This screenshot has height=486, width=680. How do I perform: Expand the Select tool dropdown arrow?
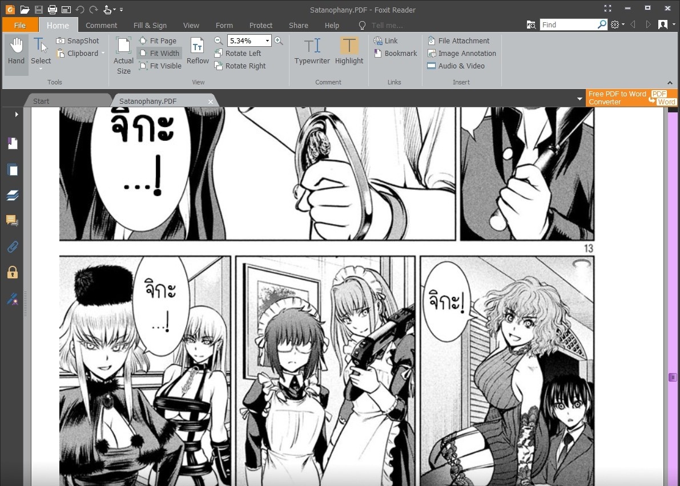(x=41, y=69)
